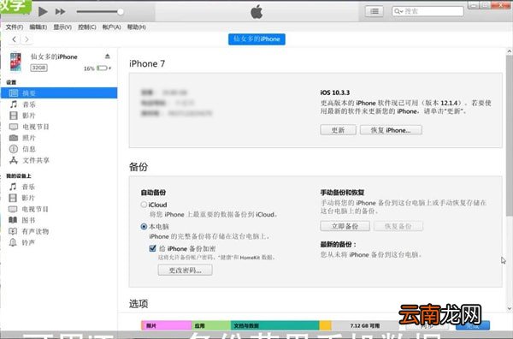Toggle 给 iPhone 备份加密 checkbox
513x339 pixels.
coord(152,248)
